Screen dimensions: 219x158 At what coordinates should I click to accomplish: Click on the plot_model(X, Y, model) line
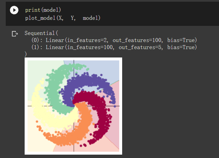63,18
